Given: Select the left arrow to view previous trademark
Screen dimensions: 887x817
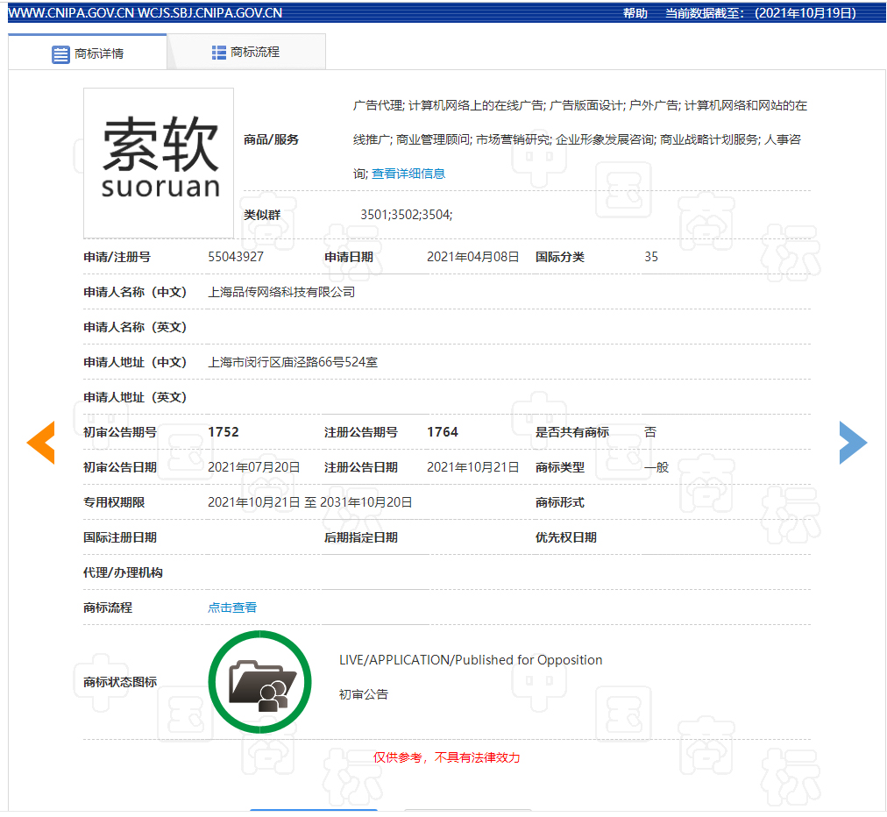Looking at the screenshot, I should point(40,443).
